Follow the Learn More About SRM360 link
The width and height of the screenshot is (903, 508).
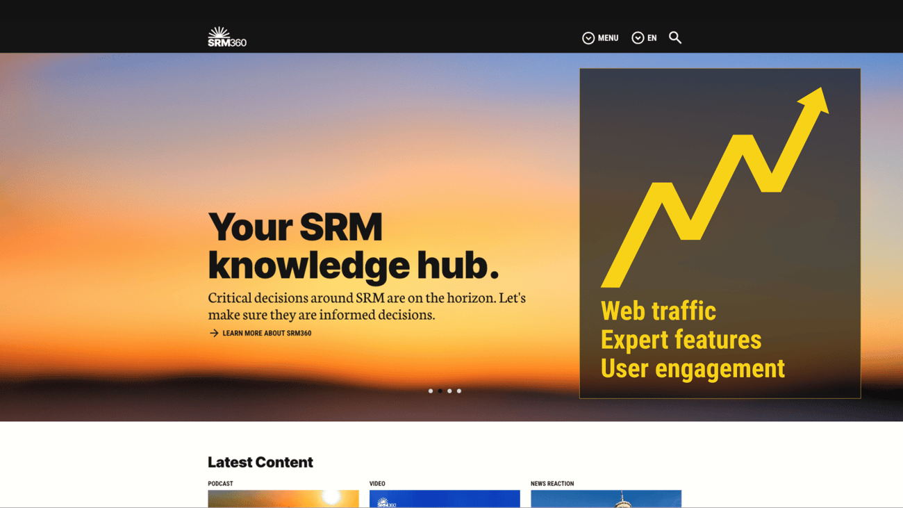pyautogui.click(x=267, y=334)
